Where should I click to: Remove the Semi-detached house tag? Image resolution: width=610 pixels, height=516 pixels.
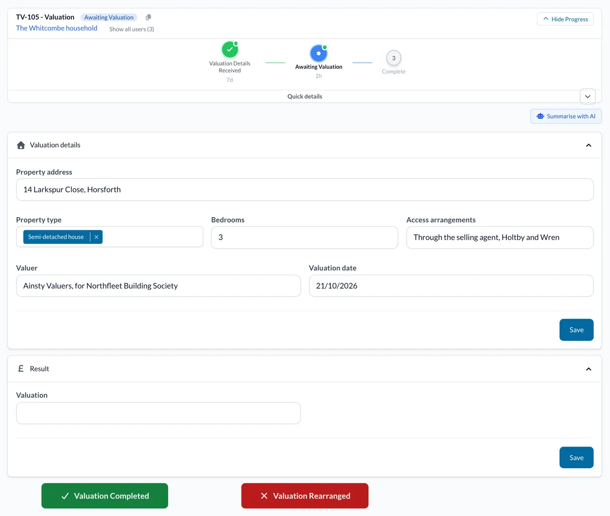pos(96,237)
